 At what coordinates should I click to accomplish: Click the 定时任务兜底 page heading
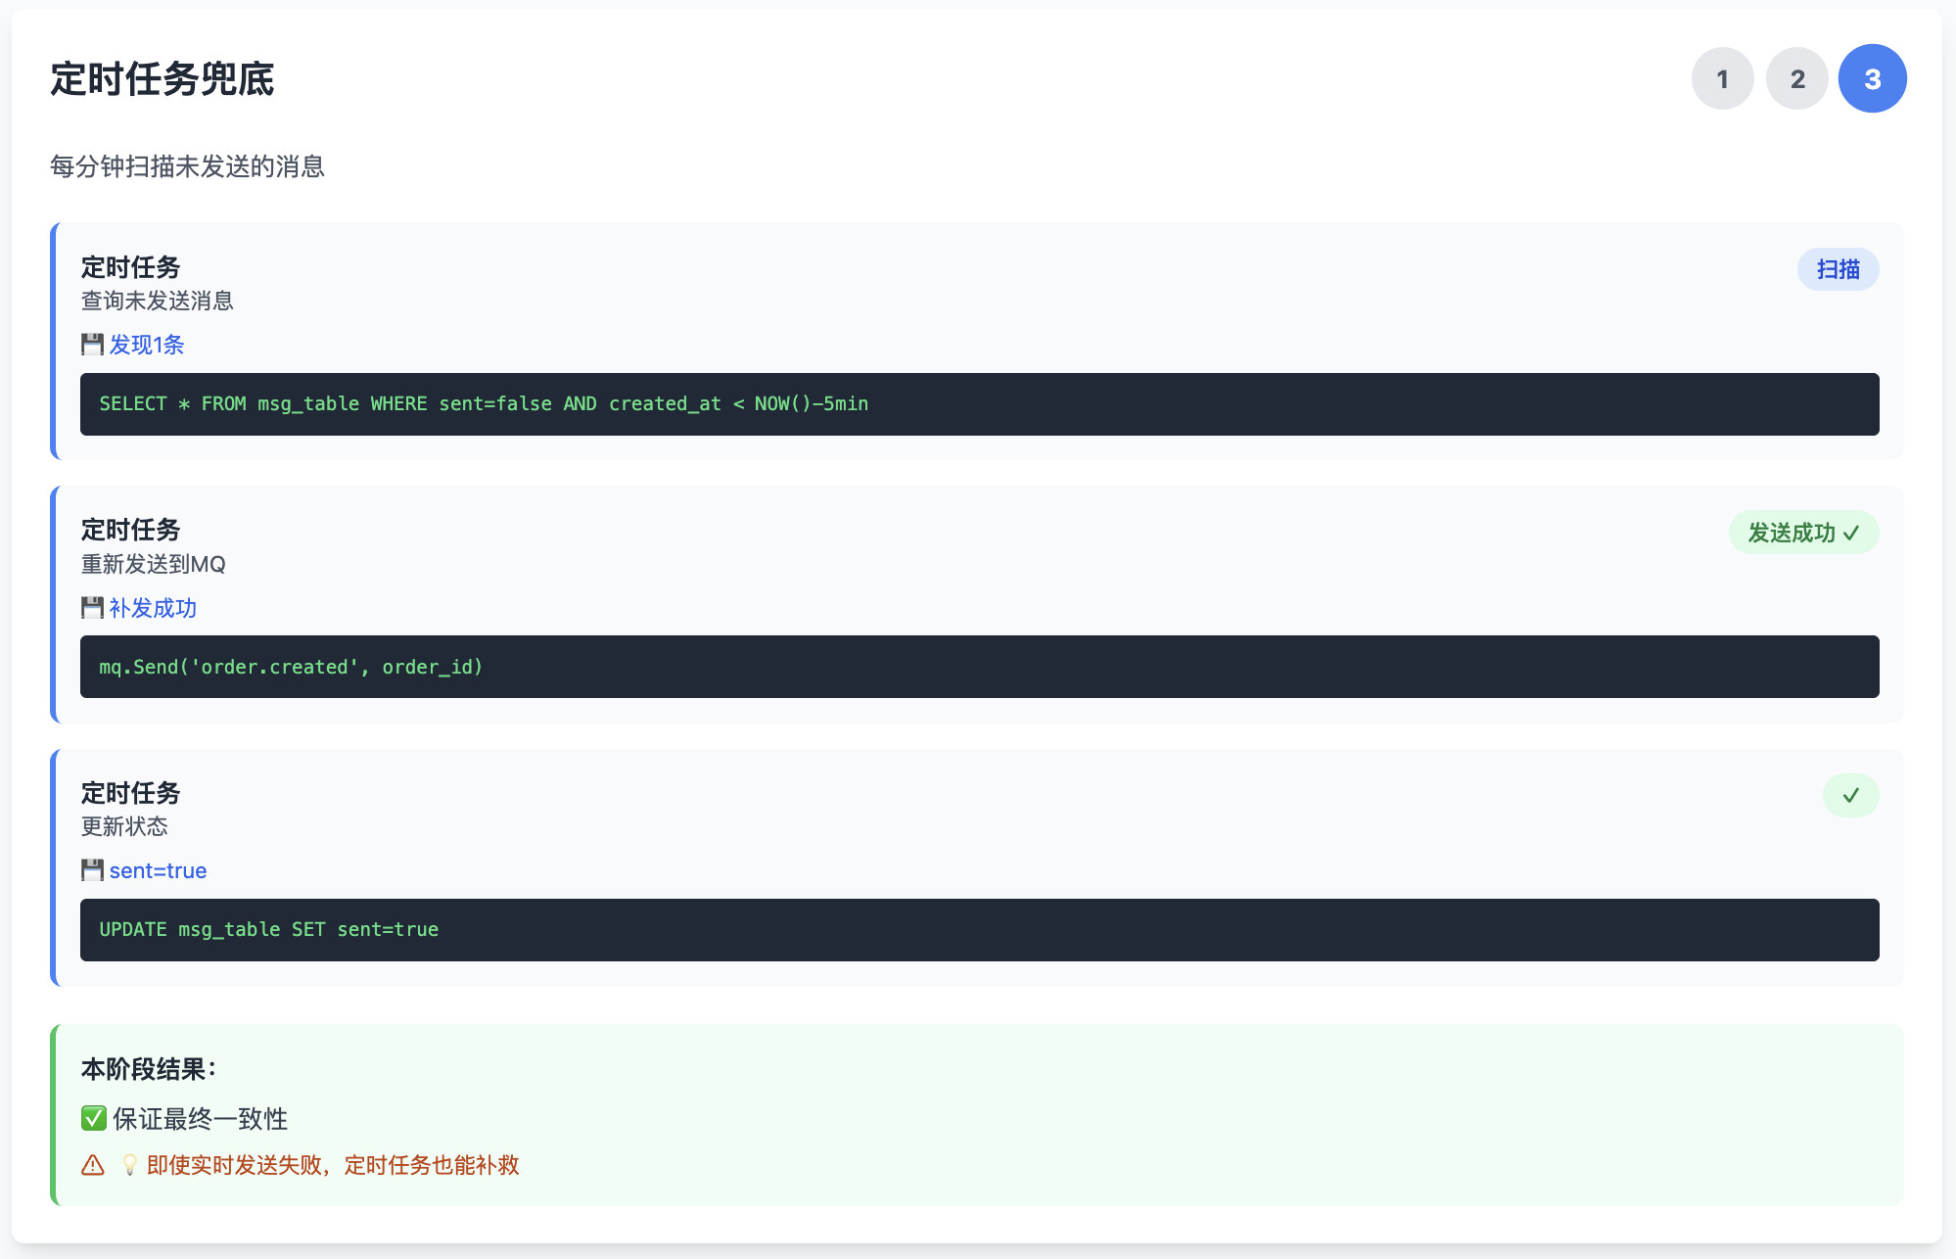coord(163,79)
